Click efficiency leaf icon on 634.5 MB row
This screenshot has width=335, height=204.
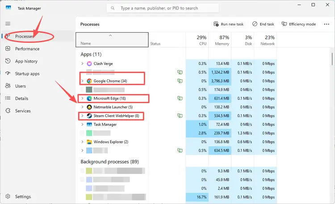pos(180,150)
